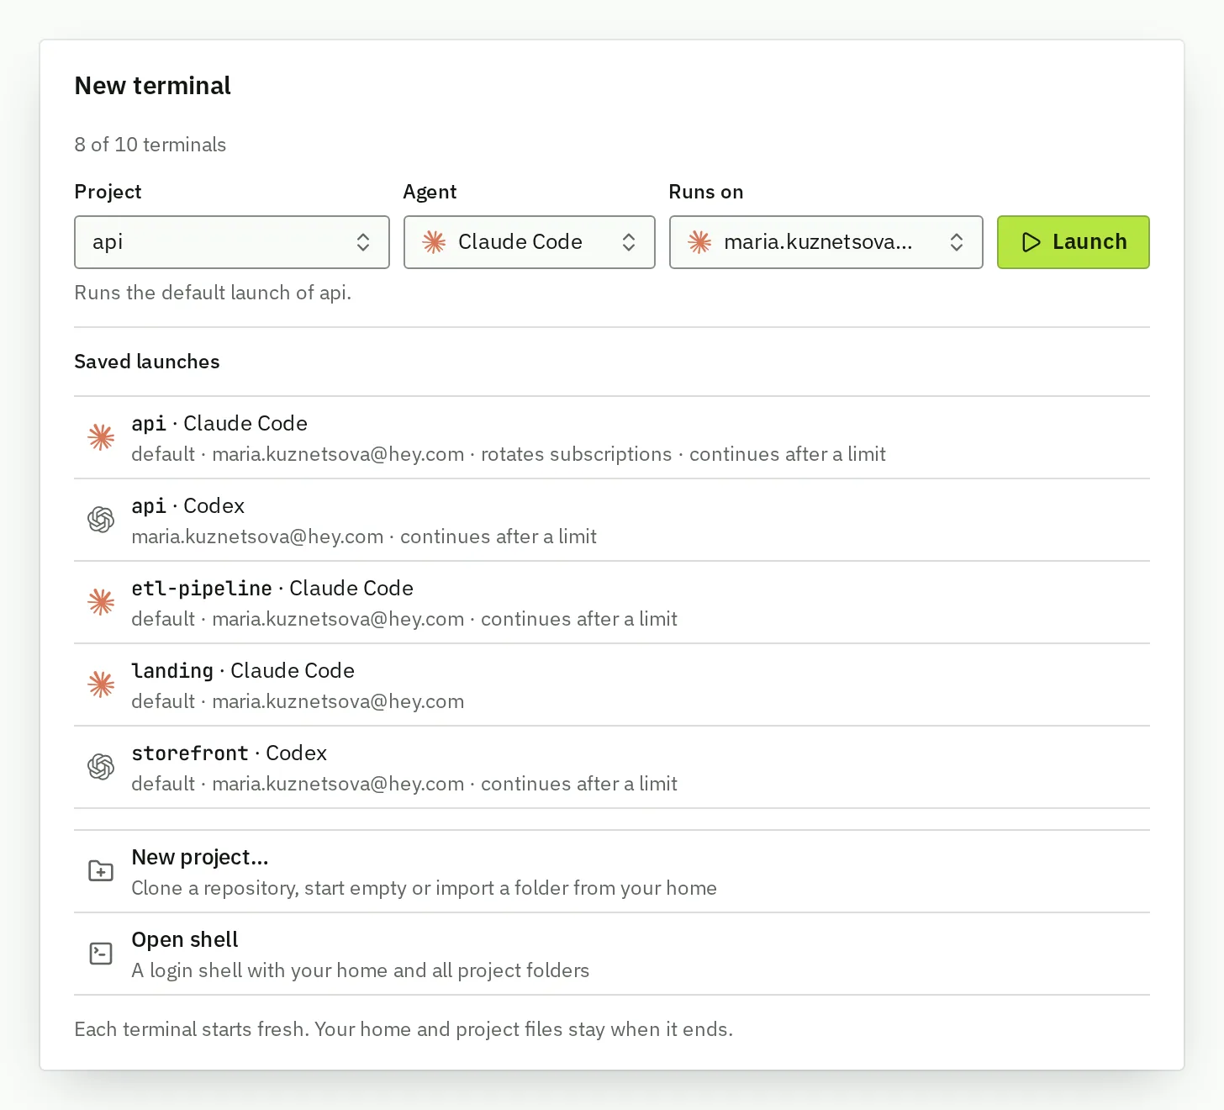Click the new folder icon beside New project

tap(101, 871)
